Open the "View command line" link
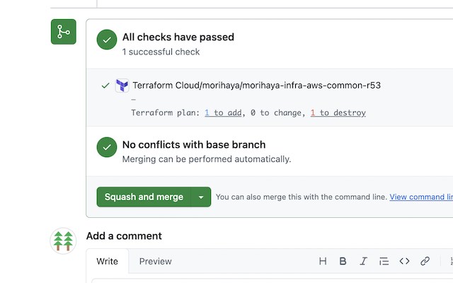This screenshot has width=453, height=283. tap(420, 197)
